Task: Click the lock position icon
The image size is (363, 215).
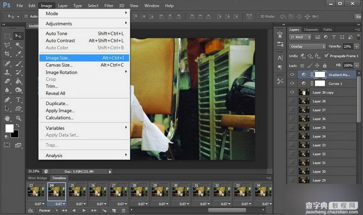Action: tap(317, 65)
